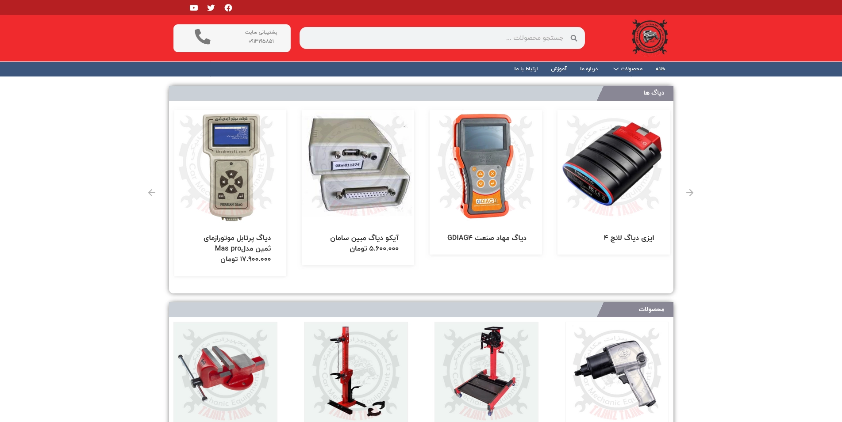
Task: Open درباره ما page
Action: point(589,68)
